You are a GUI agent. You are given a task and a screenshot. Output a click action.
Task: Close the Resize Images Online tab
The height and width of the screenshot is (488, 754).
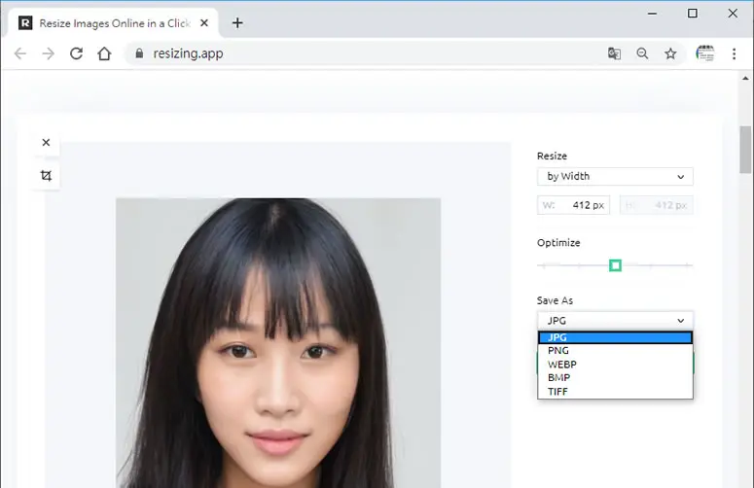(x=204, y=23)
